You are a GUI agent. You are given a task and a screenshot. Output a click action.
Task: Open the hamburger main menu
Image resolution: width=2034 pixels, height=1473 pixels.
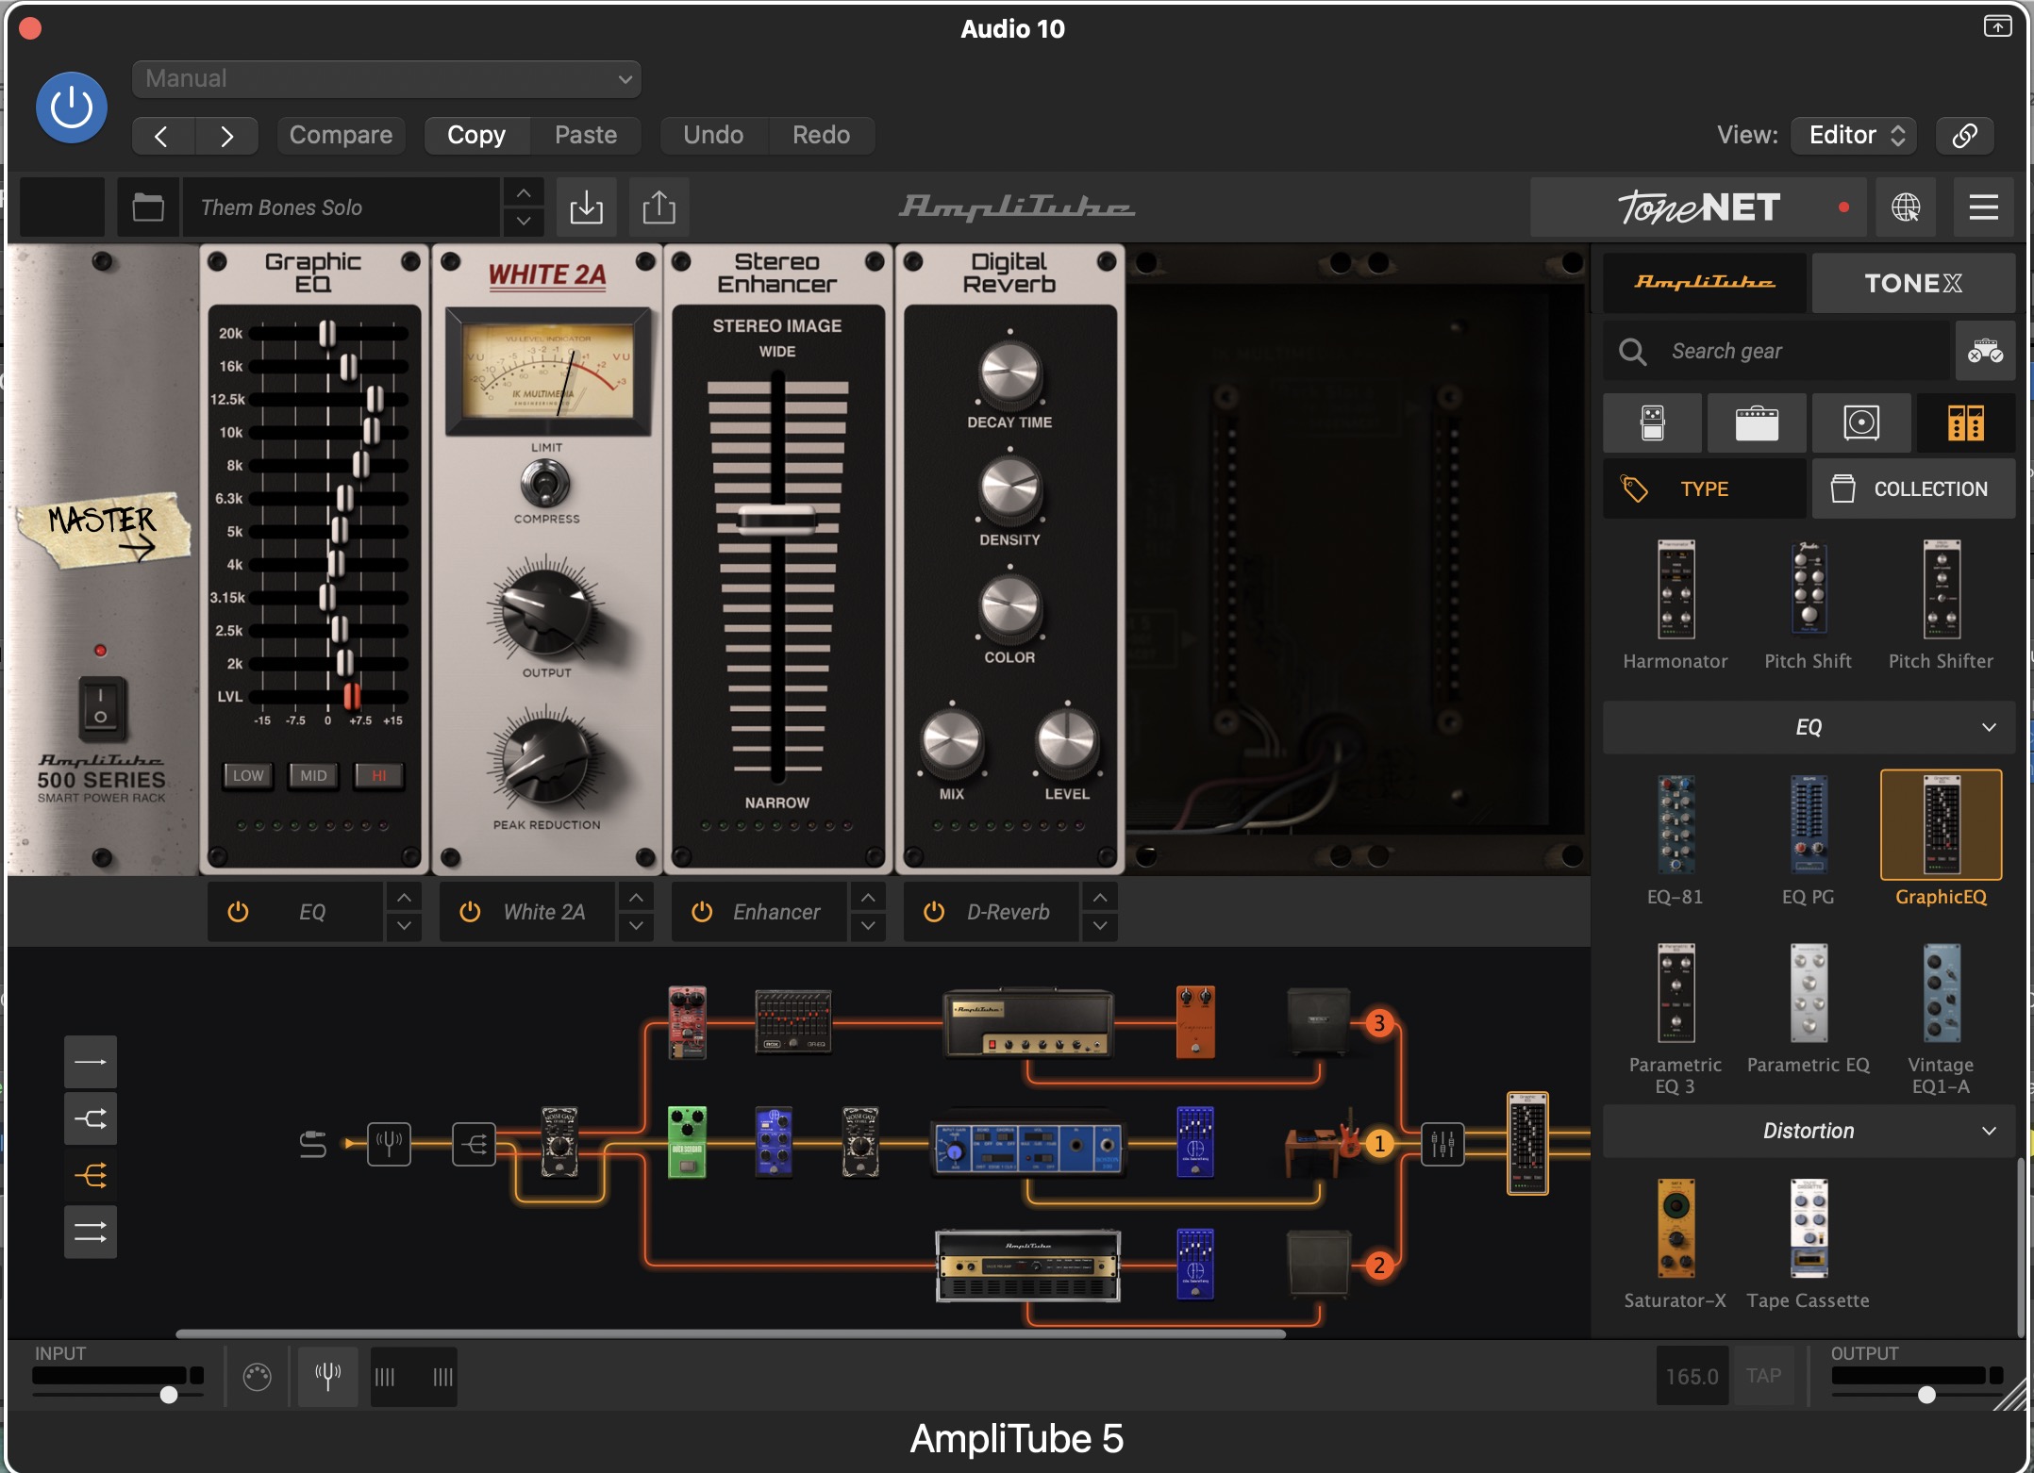[x=1983, y=207]
